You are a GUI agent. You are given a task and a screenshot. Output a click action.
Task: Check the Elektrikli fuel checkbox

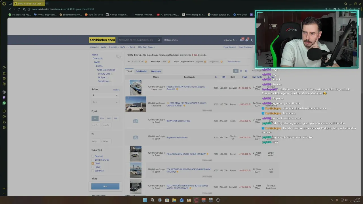[x=93, y=171]
